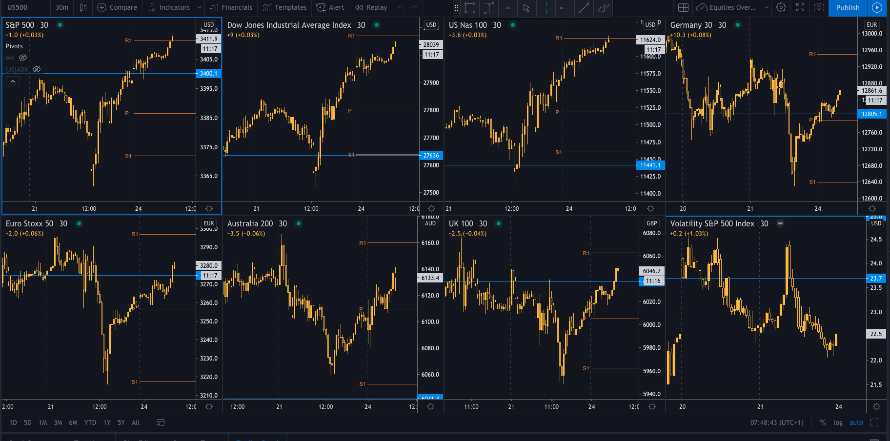Image resolution: width=890 pixels, height=441 pixels.
Task: Click the redo arrow in the toolbar
Action: tap(414, 7)
